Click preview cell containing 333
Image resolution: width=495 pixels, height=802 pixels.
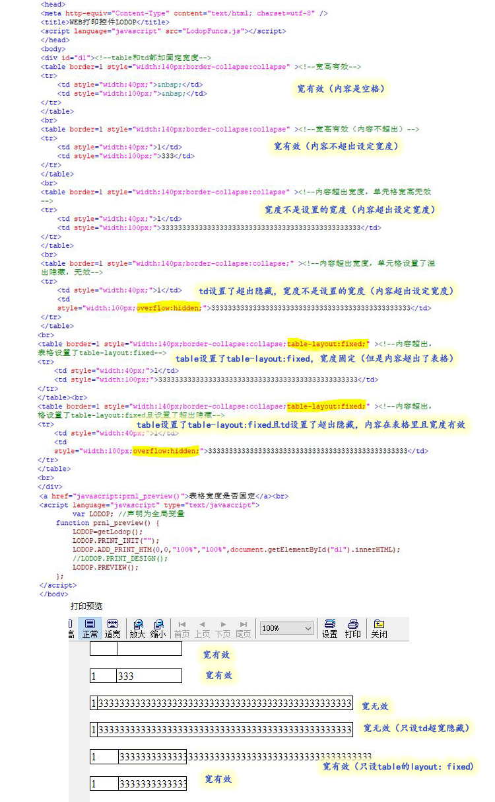tap(148, 676)
